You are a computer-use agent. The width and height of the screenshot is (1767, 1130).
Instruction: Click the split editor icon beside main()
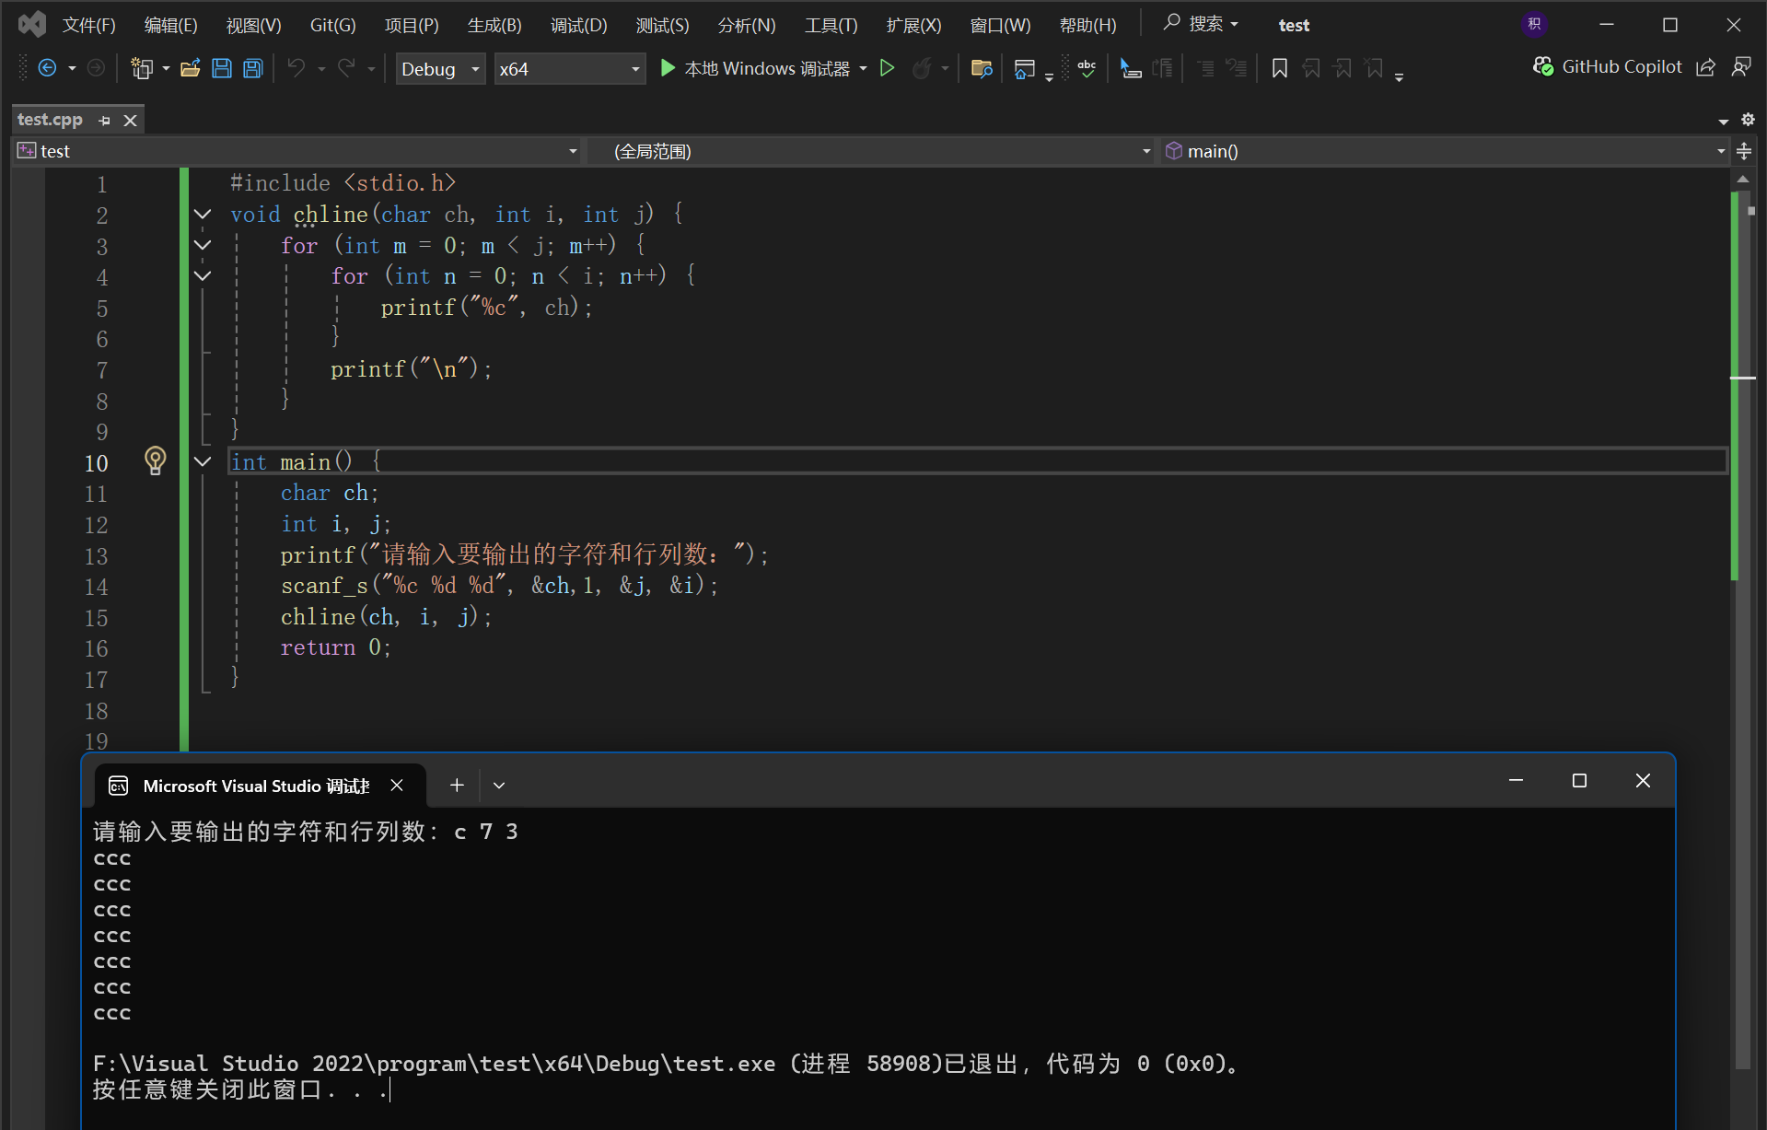1744,151
